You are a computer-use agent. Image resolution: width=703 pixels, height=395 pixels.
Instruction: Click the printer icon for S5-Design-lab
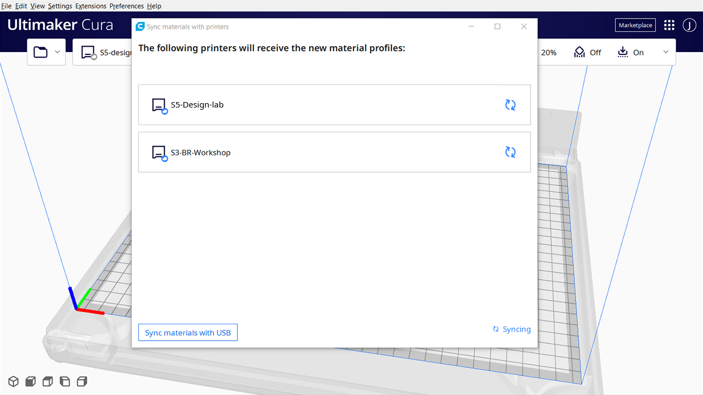(x=159, y=106)
